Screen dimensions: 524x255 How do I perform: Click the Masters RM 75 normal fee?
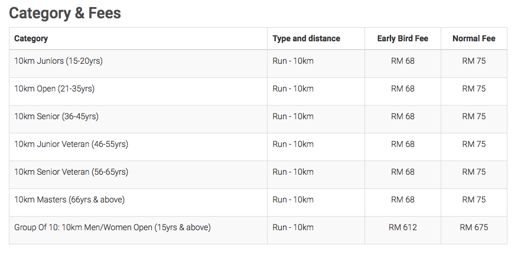click(x=474, y=200)
